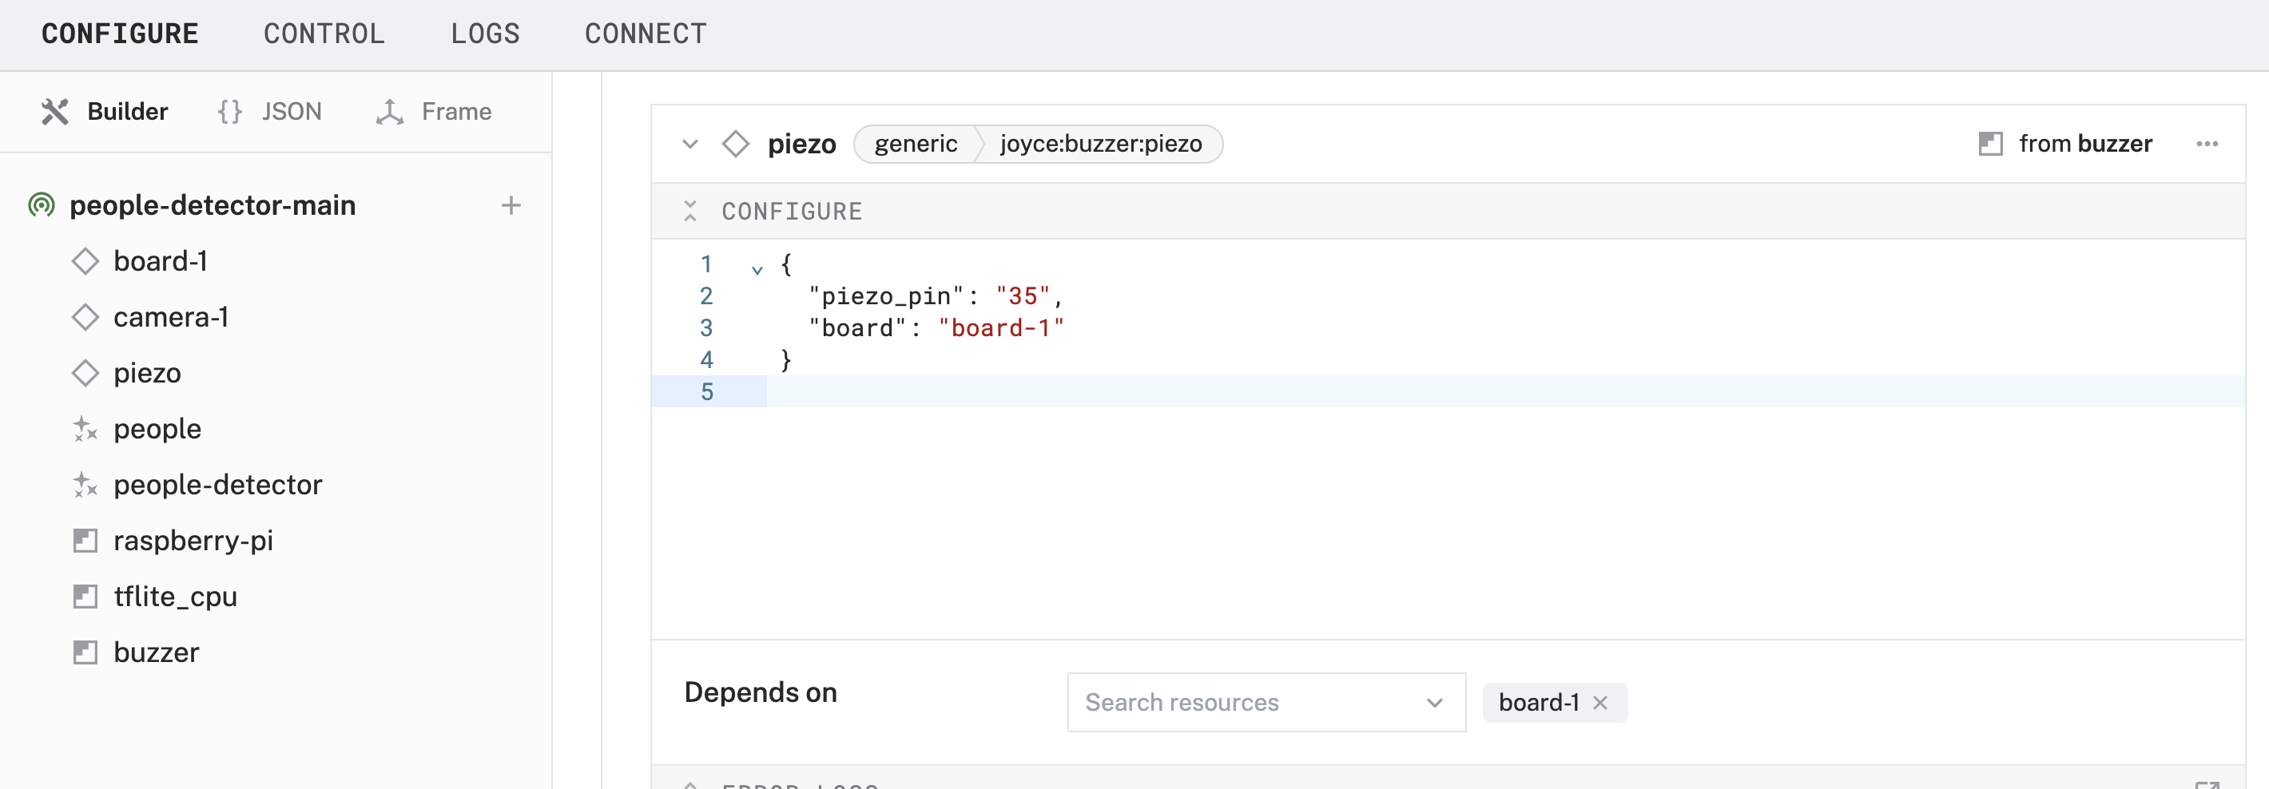Click the "35" value in the editor
2269x789 pixels.
[x=1023, y=295]
